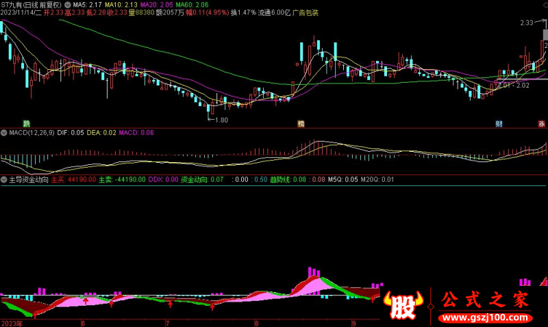The image size is (548, 327).
Task: Click the 主卖: -44190.00 value
Action: (x=122, y=180)
